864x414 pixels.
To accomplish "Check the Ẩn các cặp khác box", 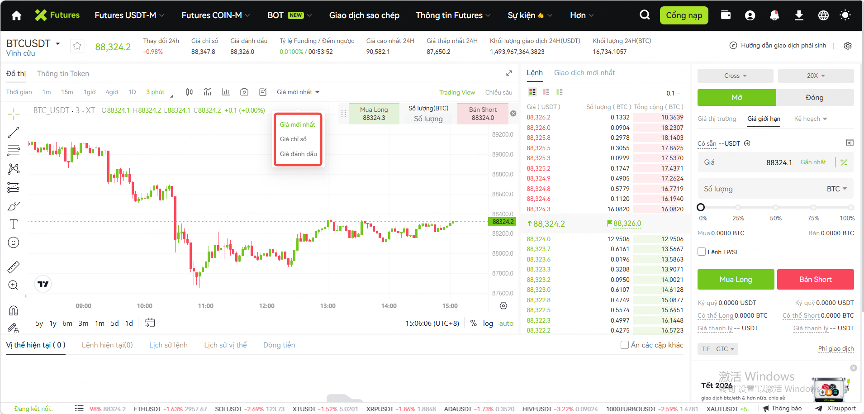I will (x=625, y=345).
